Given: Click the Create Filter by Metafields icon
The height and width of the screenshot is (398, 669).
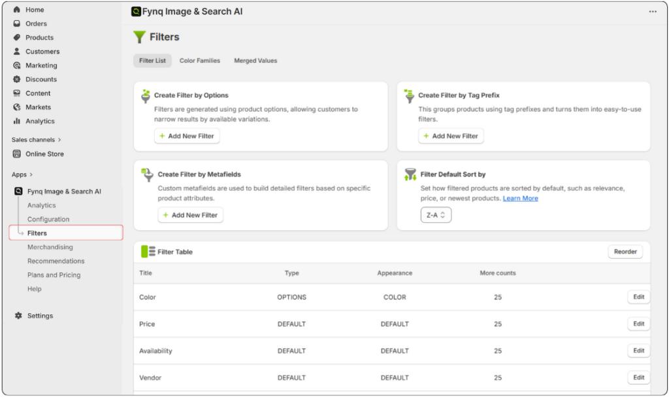Looking at the screenshot, I should click(147, 175).
